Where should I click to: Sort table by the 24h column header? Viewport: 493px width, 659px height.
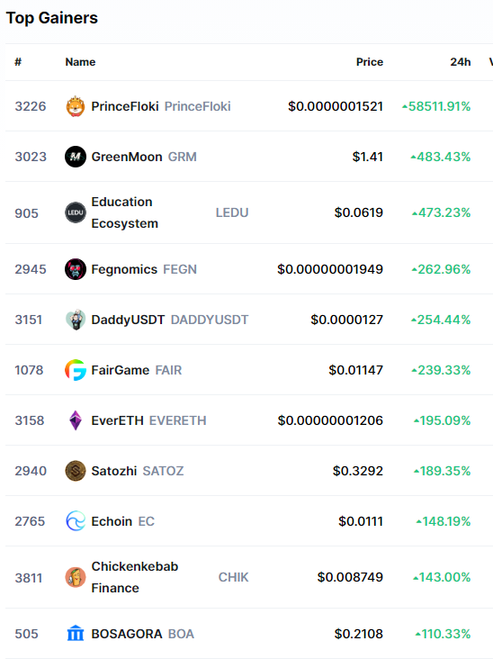(461, 62)
